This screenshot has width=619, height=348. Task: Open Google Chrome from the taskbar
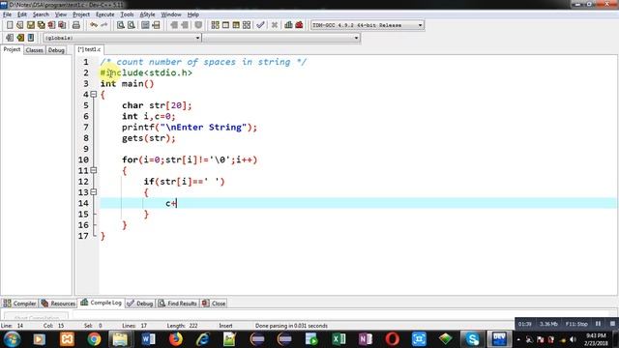[x=94, y=339]
